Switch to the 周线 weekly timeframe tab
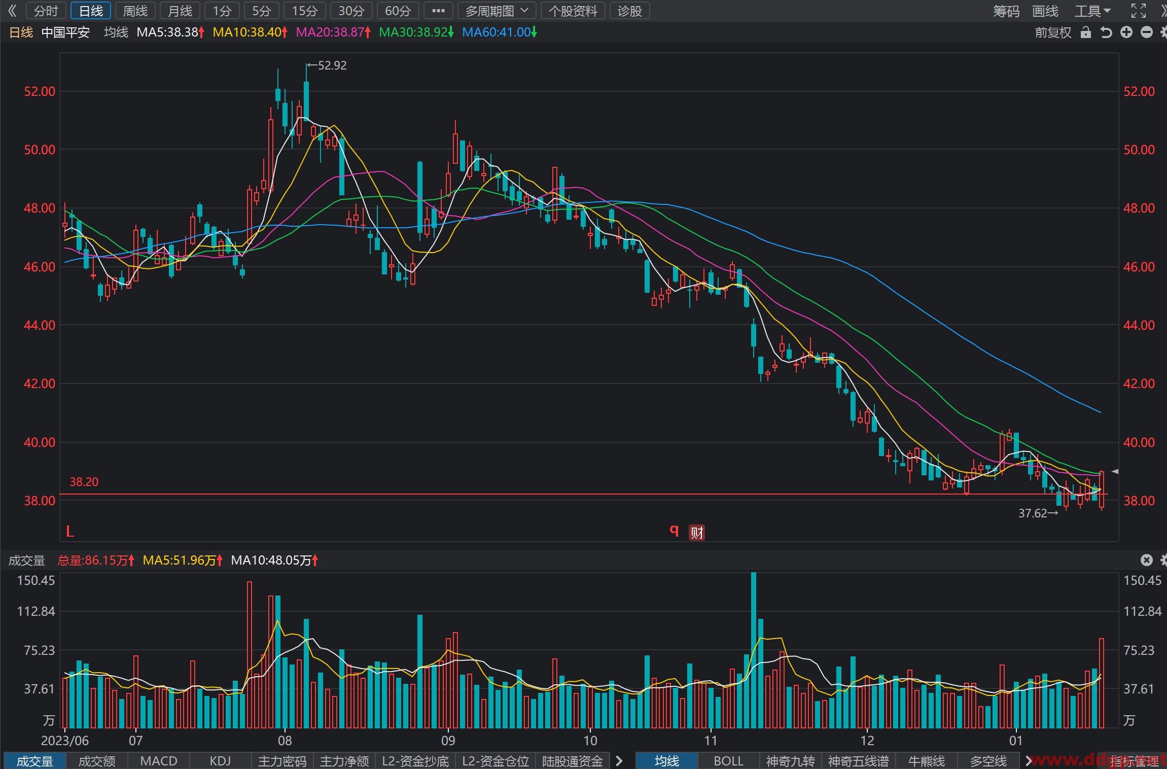Screen dimensions: 1167x769 coord(135,11)
